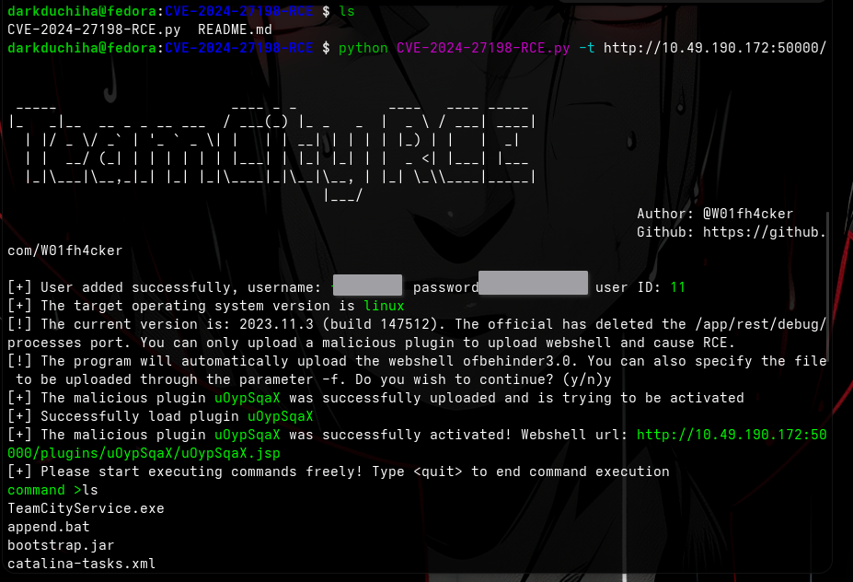Click 'catalina-tasks.xml' in the listing

pyautogui.click(x=82, y=564)
